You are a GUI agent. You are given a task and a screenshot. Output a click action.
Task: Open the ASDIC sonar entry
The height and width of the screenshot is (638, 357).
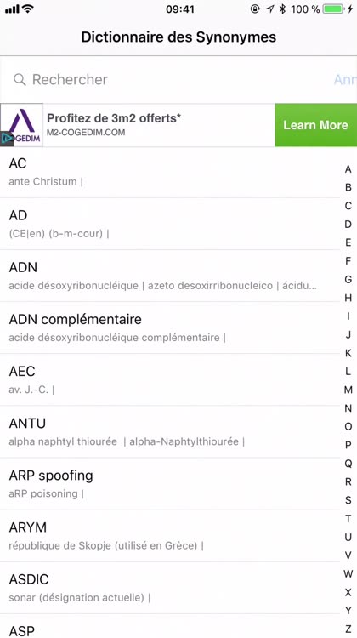click(170, 588)
